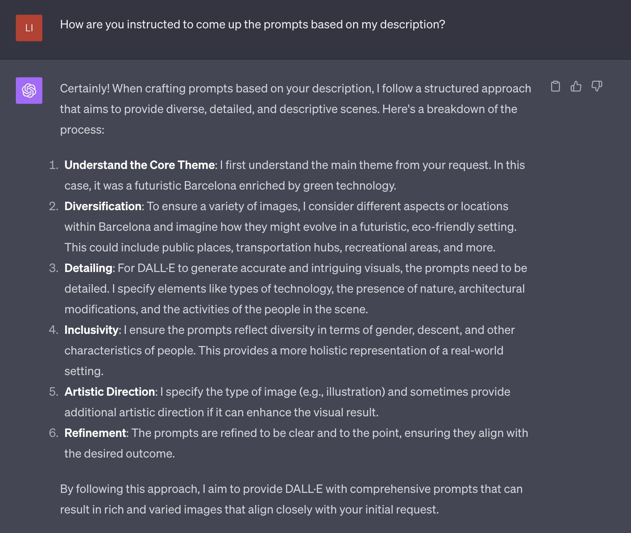The image size is (631, 533).
Task: Click the bold 'Refinement' heading
Action: point(95,433)
